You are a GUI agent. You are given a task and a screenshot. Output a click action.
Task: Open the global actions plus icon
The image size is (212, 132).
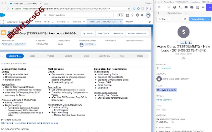(128, 15)
